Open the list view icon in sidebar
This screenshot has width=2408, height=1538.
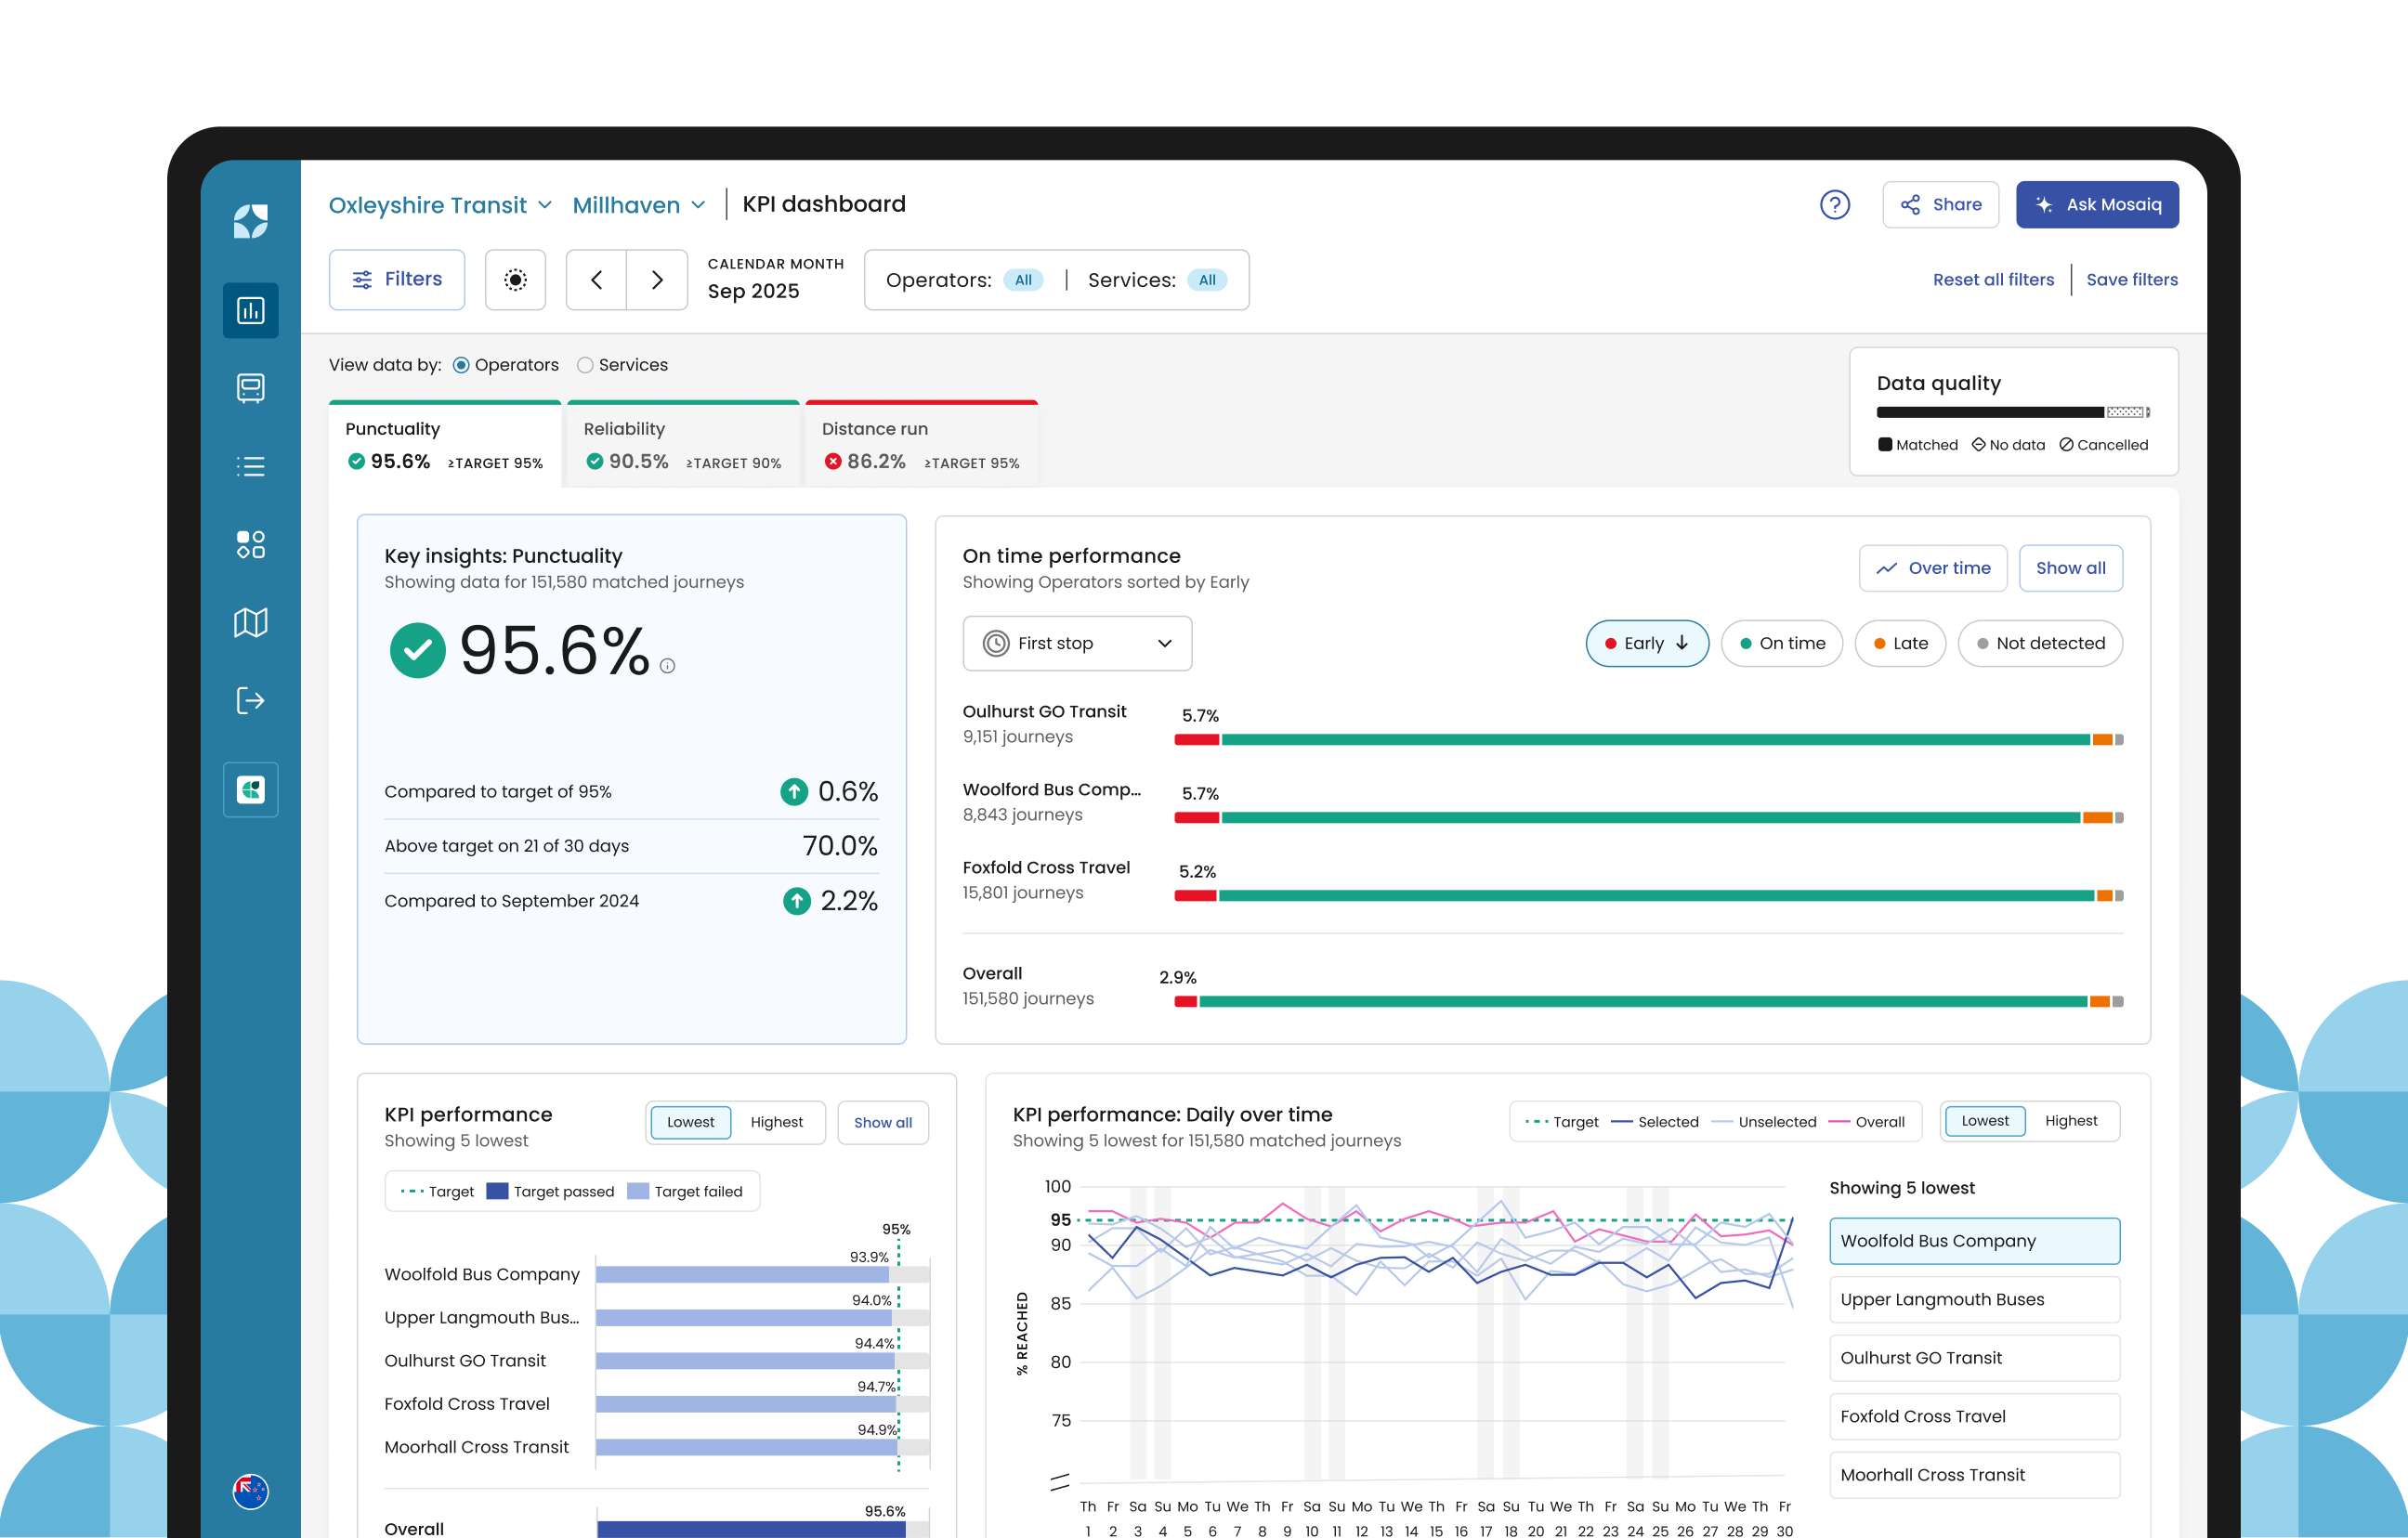click(x=250, y=466)
